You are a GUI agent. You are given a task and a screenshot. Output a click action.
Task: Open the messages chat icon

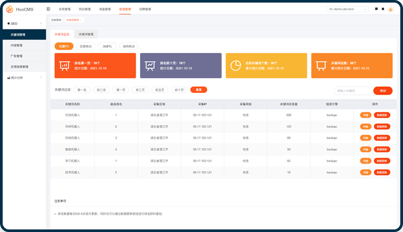click(x=376, y=9)
